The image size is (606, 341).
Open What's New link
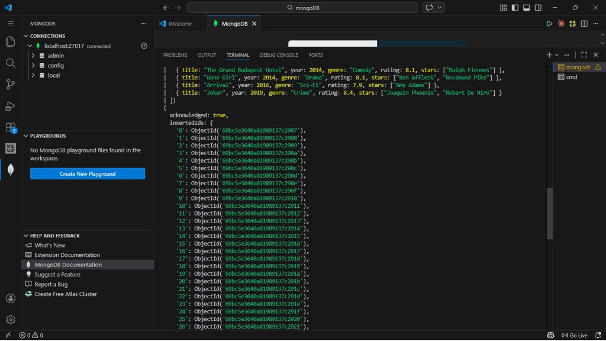click(50, 245)
